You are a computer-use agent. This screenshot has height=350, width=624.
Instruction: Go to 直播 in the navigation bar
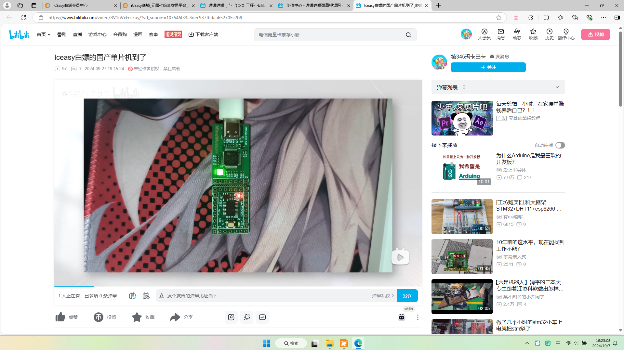tap(77, 34)
